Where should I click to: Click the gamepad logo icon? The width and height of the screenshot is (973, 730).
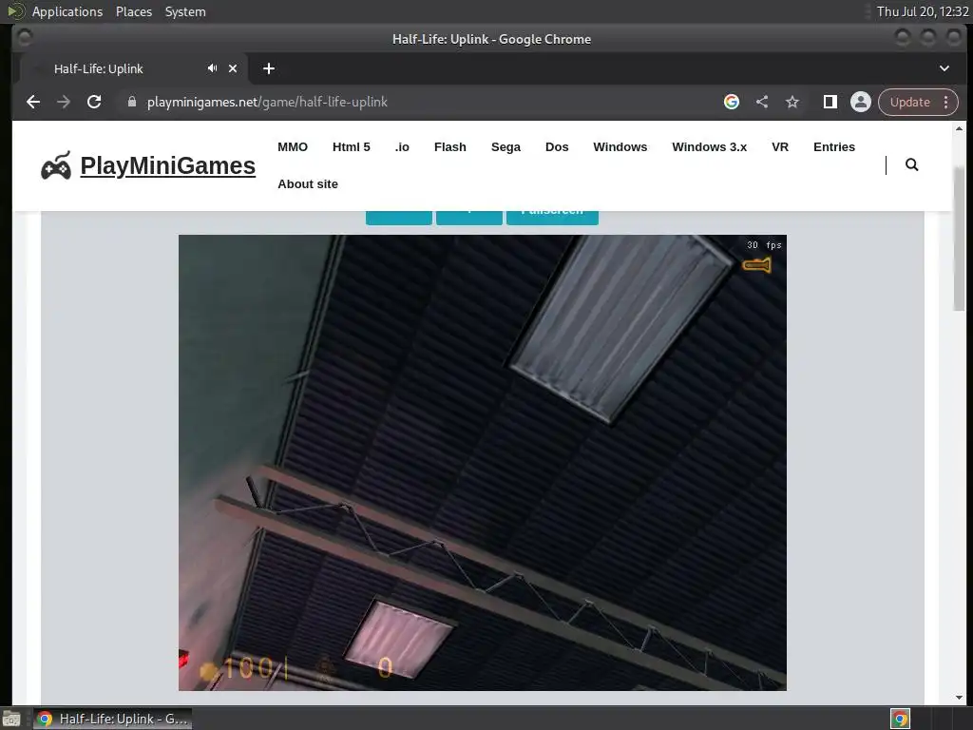[56, 165]
